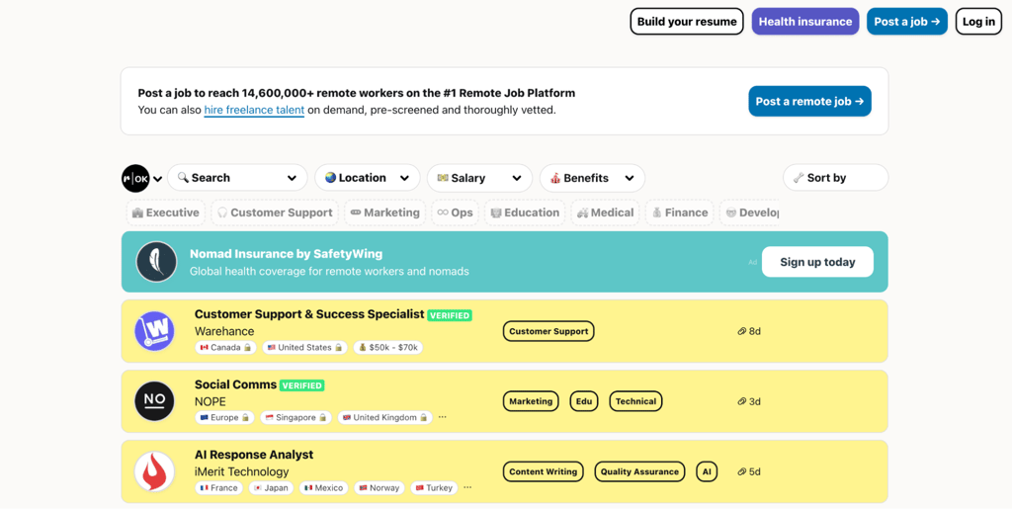Click the Japan location tag
The height and width of the screenshot is (509, 1012).
click(271, 487)
